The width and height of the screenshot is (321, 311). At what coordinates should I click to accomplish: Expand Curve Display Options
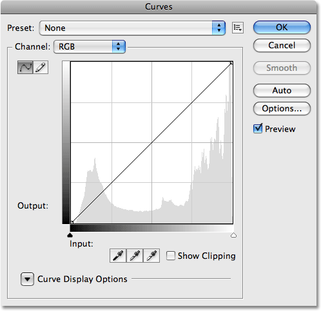pos(27,279)
